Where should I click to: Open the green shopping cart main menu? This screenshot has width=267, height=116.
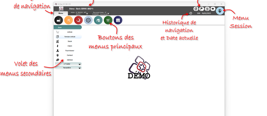[108, 20]
